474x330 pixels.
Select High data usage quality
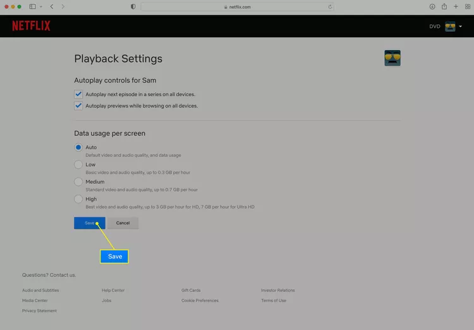click(78, 199)
